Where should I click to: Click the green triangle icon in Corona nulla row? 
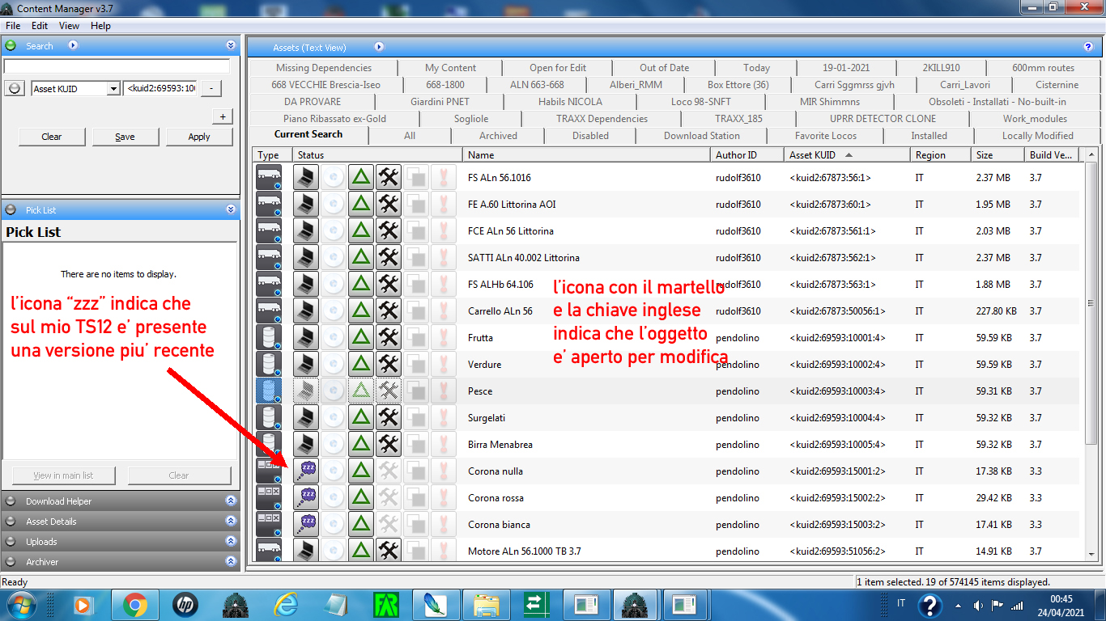362,471
